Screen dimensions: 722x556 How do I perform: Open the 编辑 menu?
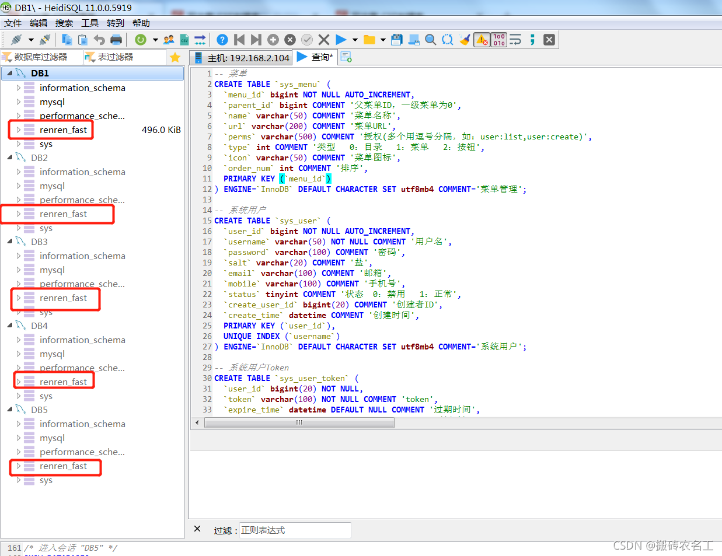click(x=39, y=23)
